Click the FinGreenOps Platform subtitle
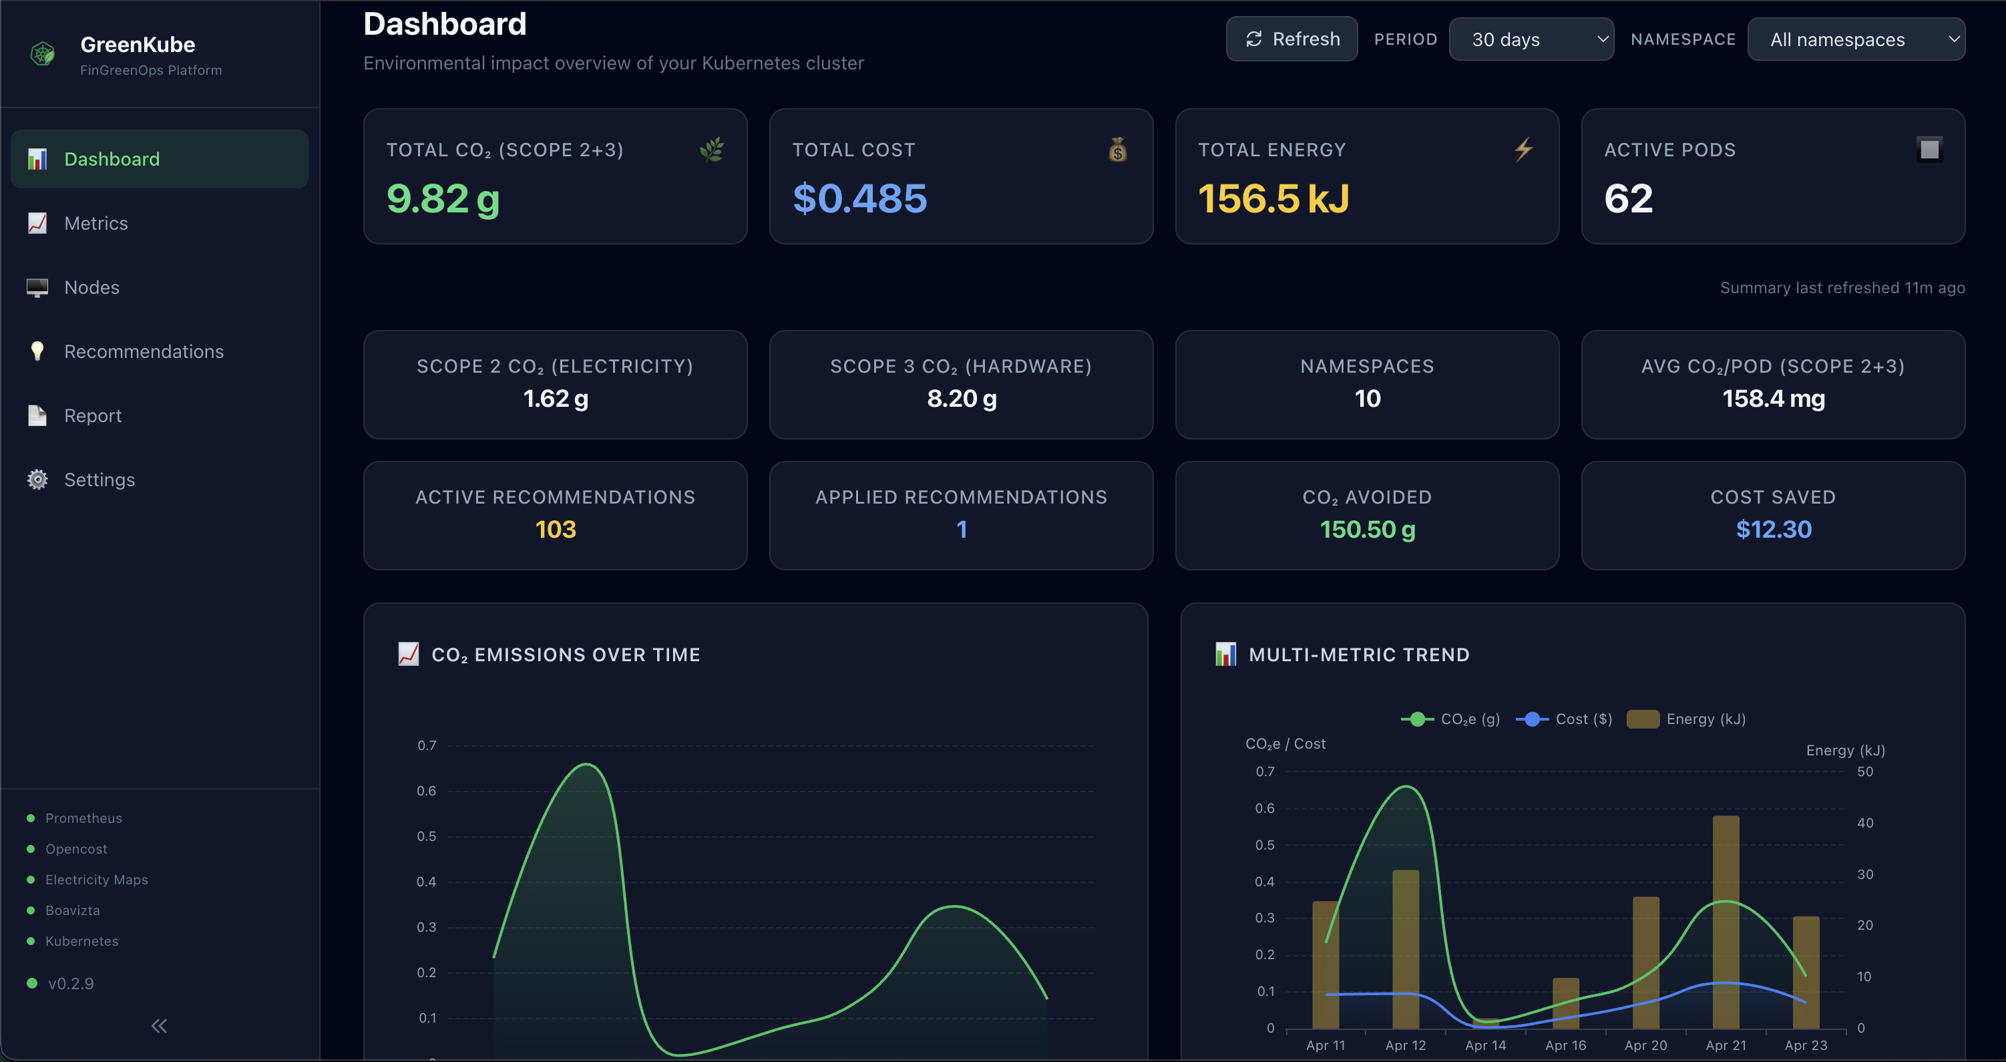The width and height of the screenshot is (2006, 1062). [151, 70]
